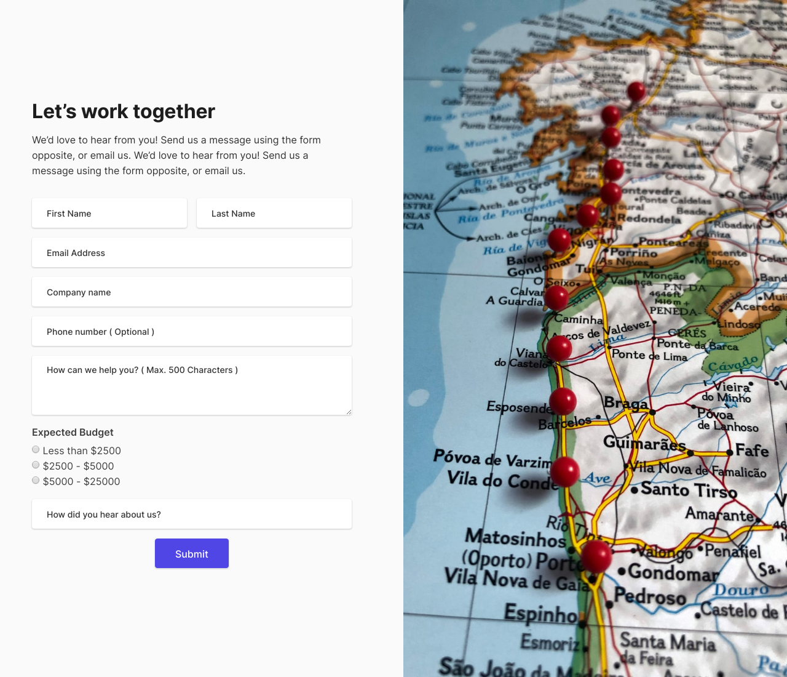Click the First Name input field
The image size is (787, 677).
click(109, 213)
